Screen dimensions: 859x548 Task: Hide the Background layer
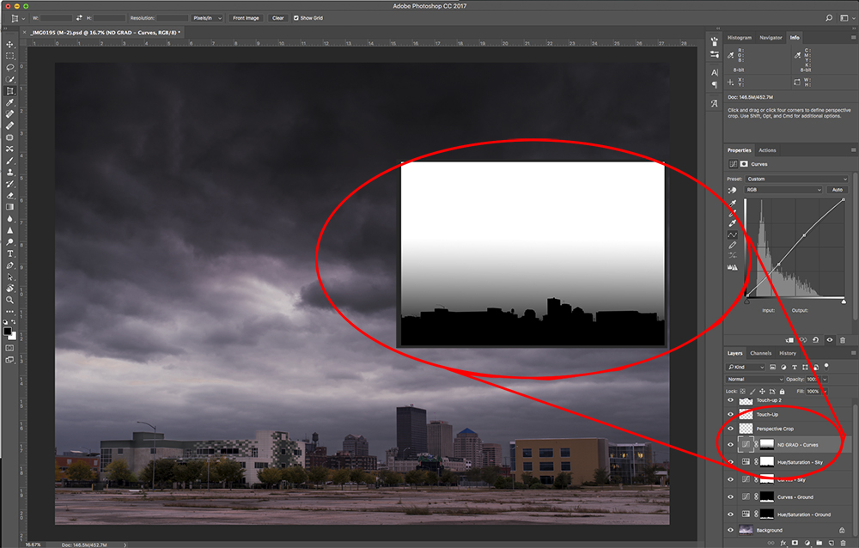click(730, 530)
